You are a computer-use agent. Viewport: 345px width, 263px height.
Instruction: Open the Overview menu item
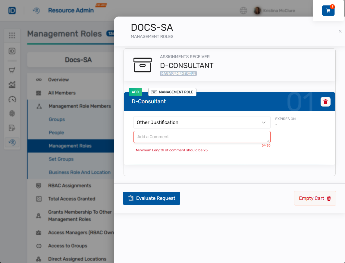click(x=58, y=80)
